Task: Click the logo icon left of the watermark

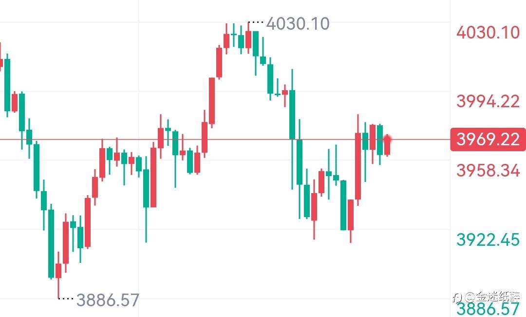Action: click(458, 296)
